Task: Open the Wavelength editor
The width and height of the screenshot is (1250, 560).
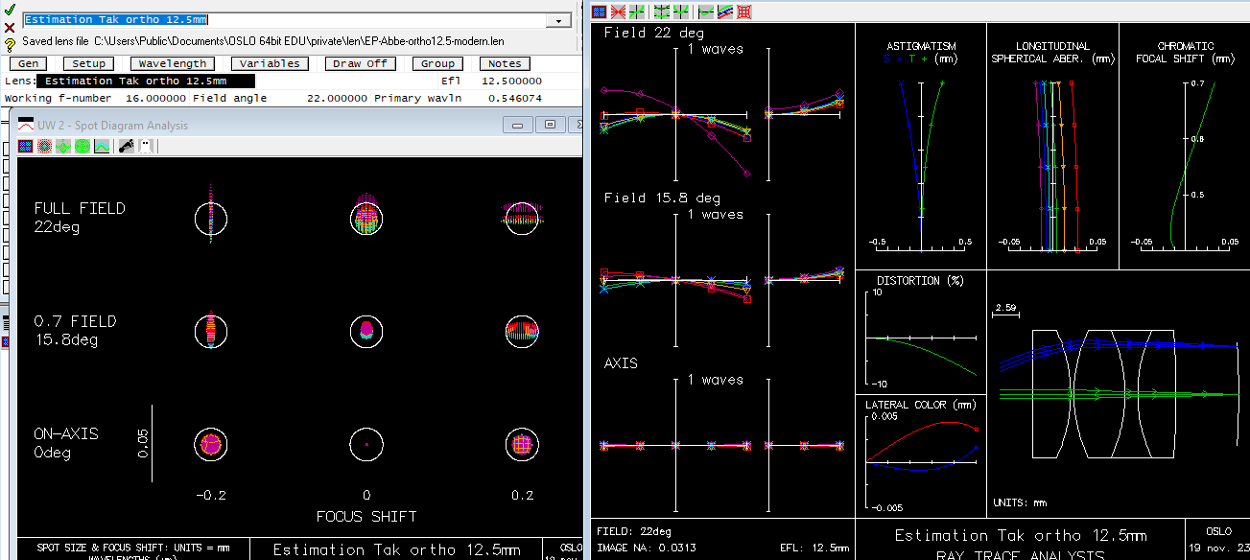Action: (172, 63)
